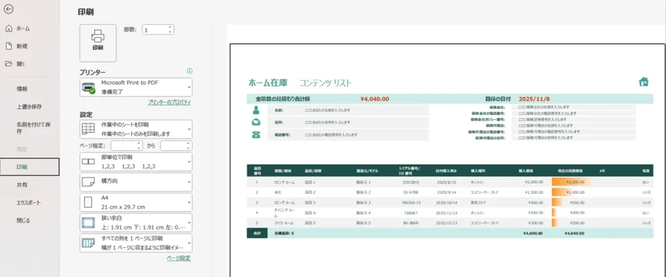The width and height of the screenshot is (666, 277).
Task: Open the Microsoft Print to PDF printer dropdown
Action: pyautogui.click(x=136, y=86)
